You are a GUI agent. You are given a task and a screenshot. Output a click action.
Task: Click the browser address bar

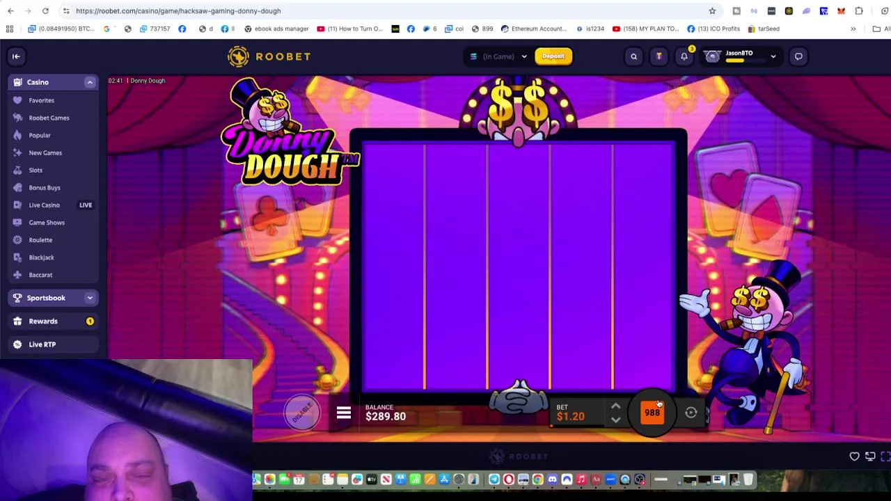[383, 11]
